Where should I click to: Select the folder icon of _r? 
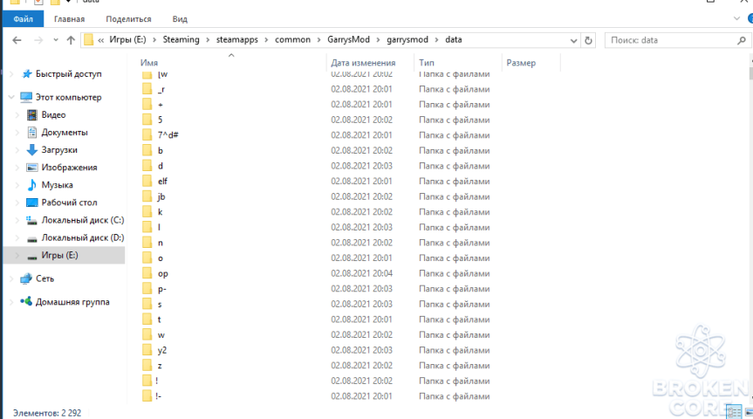tap(147, 89)
